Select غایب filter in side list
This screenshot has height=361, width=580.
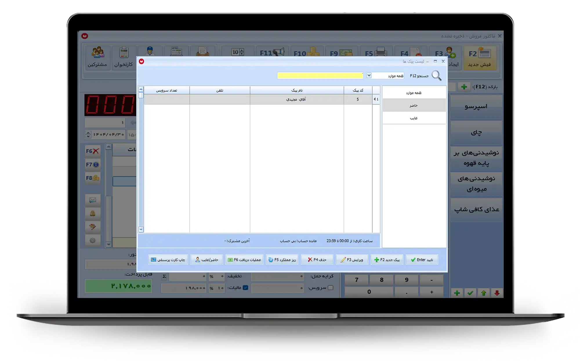(414, 118)
